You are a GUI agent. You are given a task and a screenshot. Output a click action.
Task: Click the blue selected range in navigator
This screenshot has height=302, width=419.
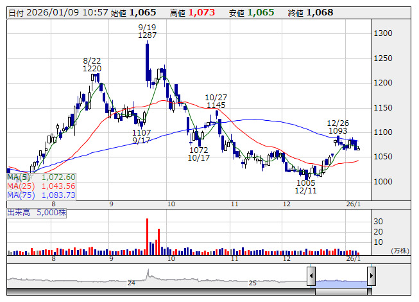341,283
